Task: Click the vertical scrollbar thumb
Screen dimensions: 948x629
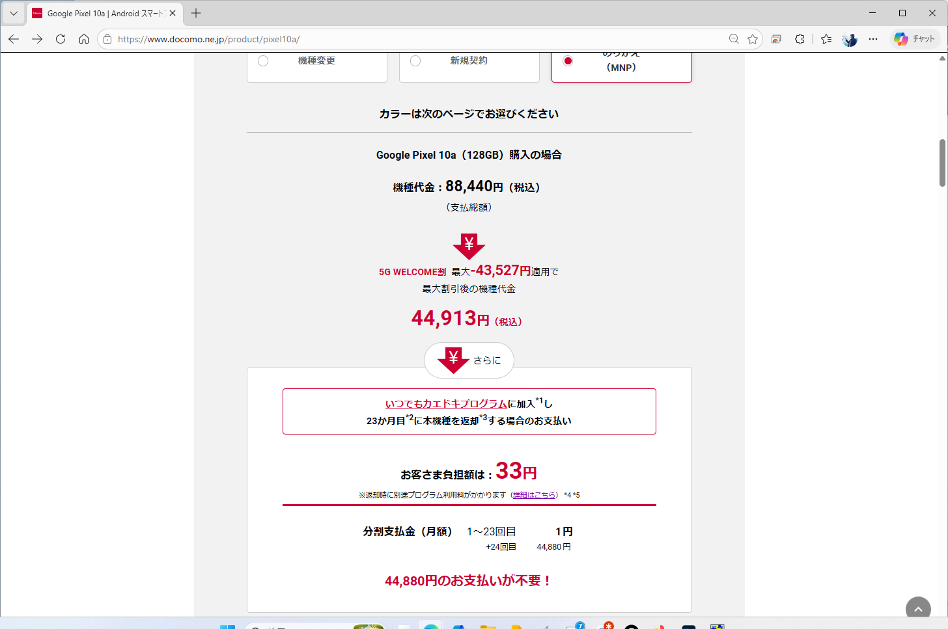Action: pyautogui.click(x=942, y=163)
